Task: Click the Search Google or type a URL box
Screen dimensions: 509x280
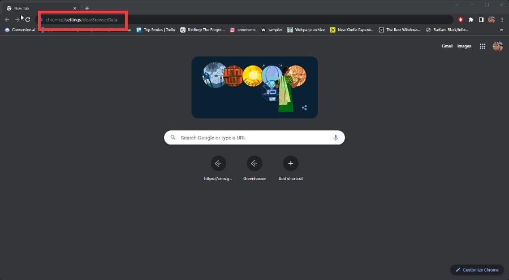Action: (255, 138)
